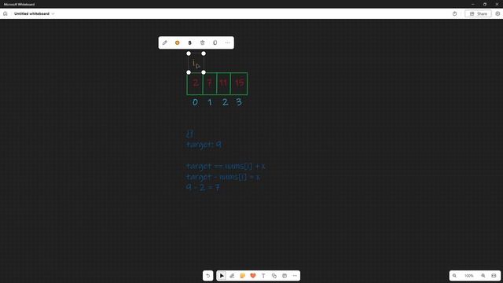The image size is (503, 283).
Task: Undo the last action
Action: (x=207, y=276)
